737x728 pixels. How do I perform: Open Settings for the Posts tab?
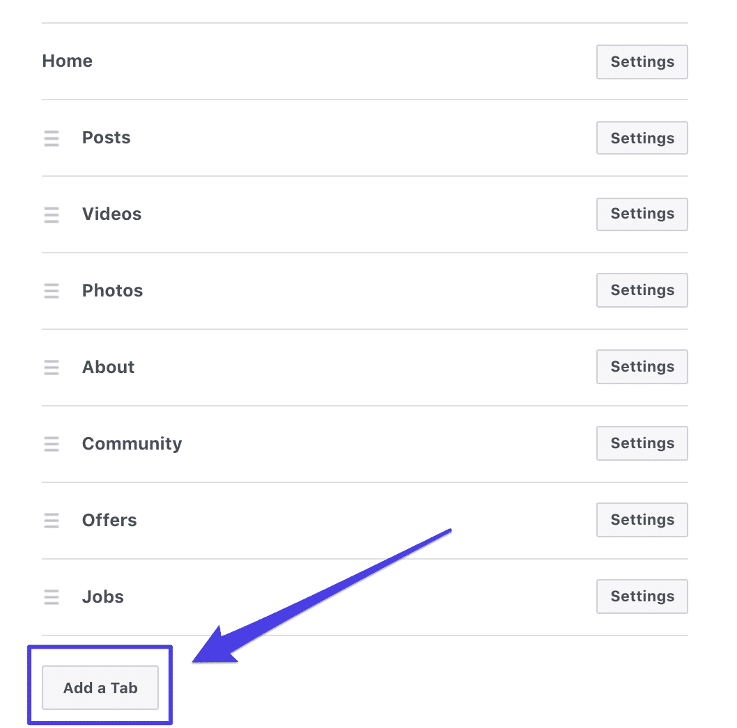coord(642,138)
